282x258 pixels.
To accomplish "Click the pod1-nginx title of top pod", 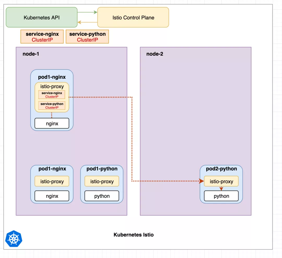I will [52, 77].
